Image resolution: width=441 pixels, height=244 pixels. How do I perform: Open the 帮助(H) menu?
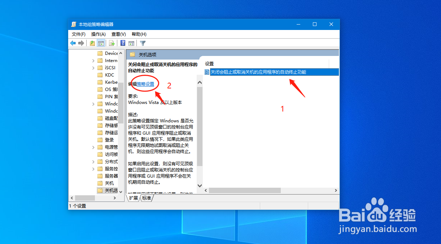pyautogui.click(x=139, y=34)
